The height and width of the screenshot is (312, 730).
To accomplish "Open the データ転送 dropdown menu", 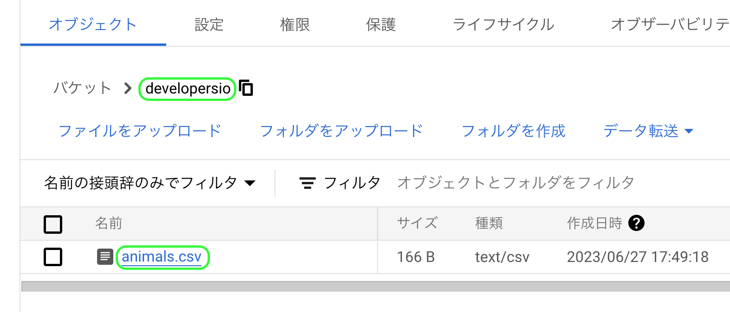I will click(648, 131).
